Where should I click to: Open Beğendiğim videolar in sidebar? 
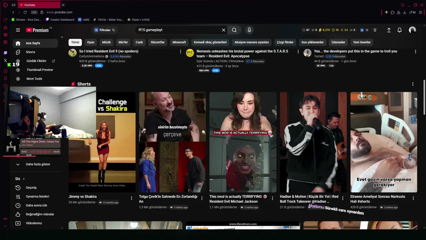point(35,214)
